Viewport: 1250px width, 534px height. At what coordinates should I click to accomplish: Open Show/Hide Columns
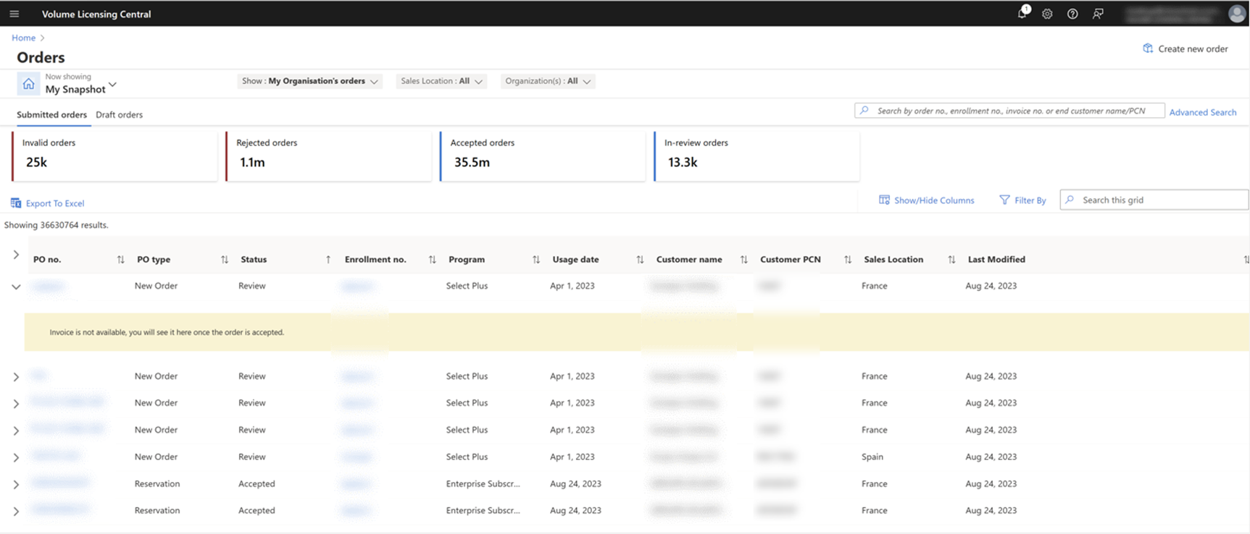pos(927,200)
